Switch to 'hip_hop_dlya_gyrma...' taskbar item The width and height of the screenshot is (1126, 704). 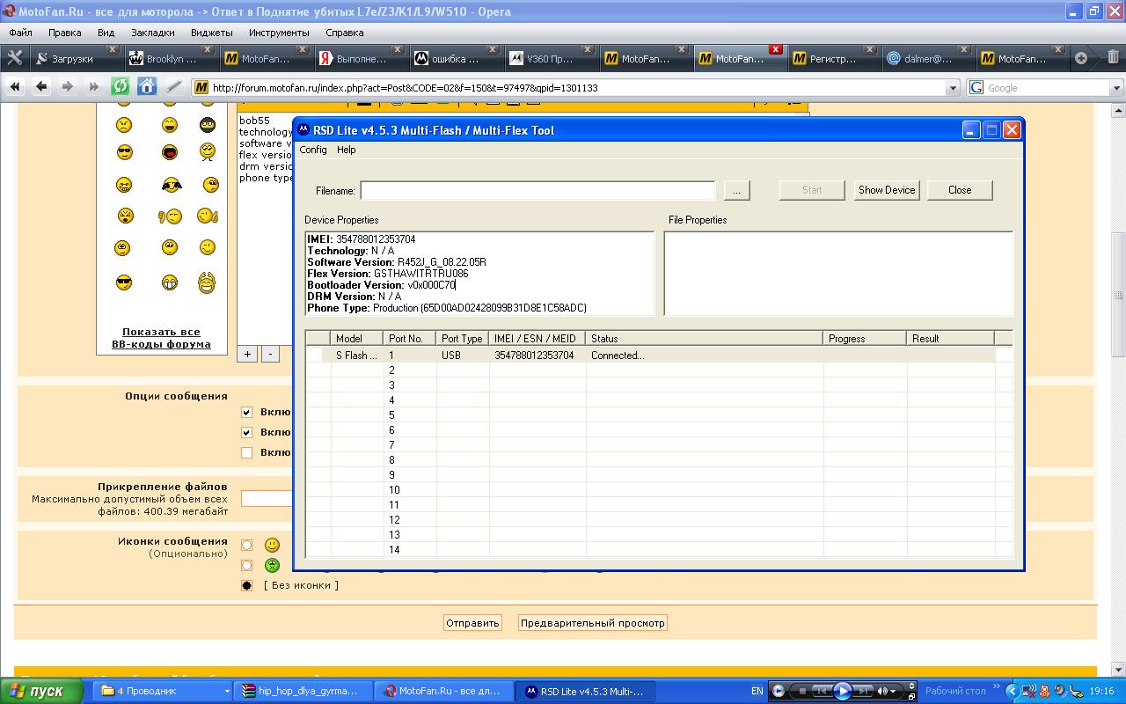pyautogui.click(x=302, y=692)
